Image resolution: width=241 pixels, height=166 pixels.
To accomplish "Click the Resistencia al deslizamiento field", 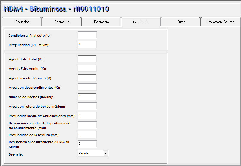I will point(87,144).
